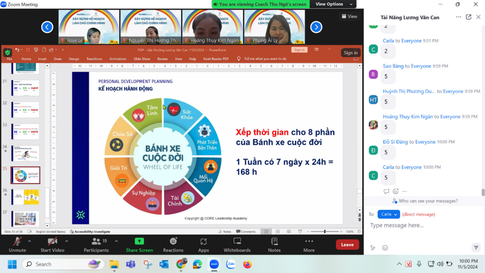Viewport: 485px width, 273px height.
Task: Open the View Options dropdown
Action: point(334,4)
